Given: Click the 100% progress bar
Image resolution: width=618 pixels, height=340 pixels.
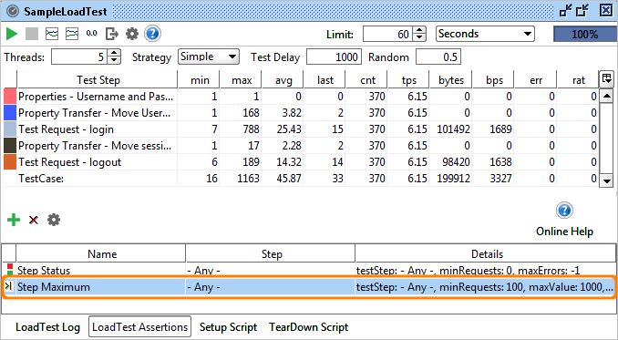Looking at the screenshot, I should [x=585, y=35].
